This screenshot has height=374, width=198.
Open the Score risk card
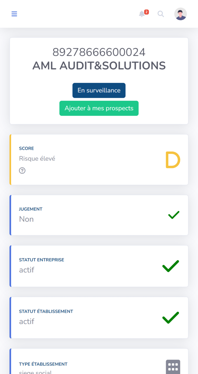[99, 160]
